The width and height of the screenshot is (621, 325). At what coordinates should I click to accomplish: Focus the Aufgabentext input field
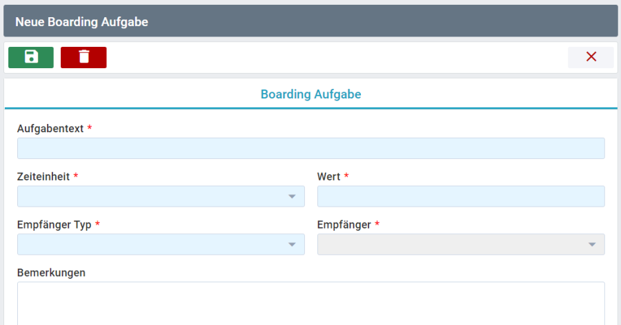(310, 148)
